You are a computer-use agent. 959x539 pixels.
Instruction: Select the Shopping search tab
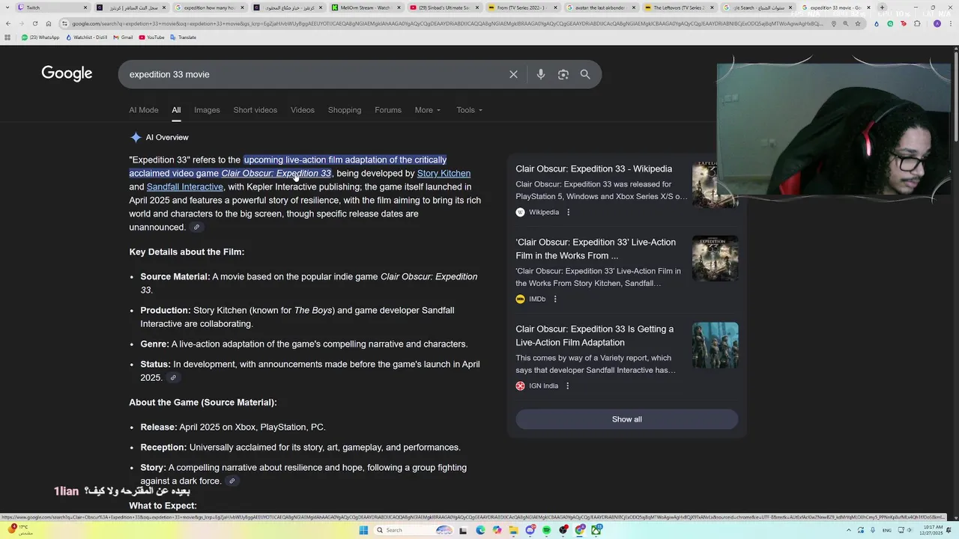pos(345,110)
